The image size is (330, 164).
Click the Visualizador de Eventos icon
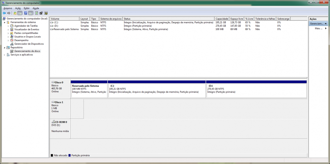12,29
